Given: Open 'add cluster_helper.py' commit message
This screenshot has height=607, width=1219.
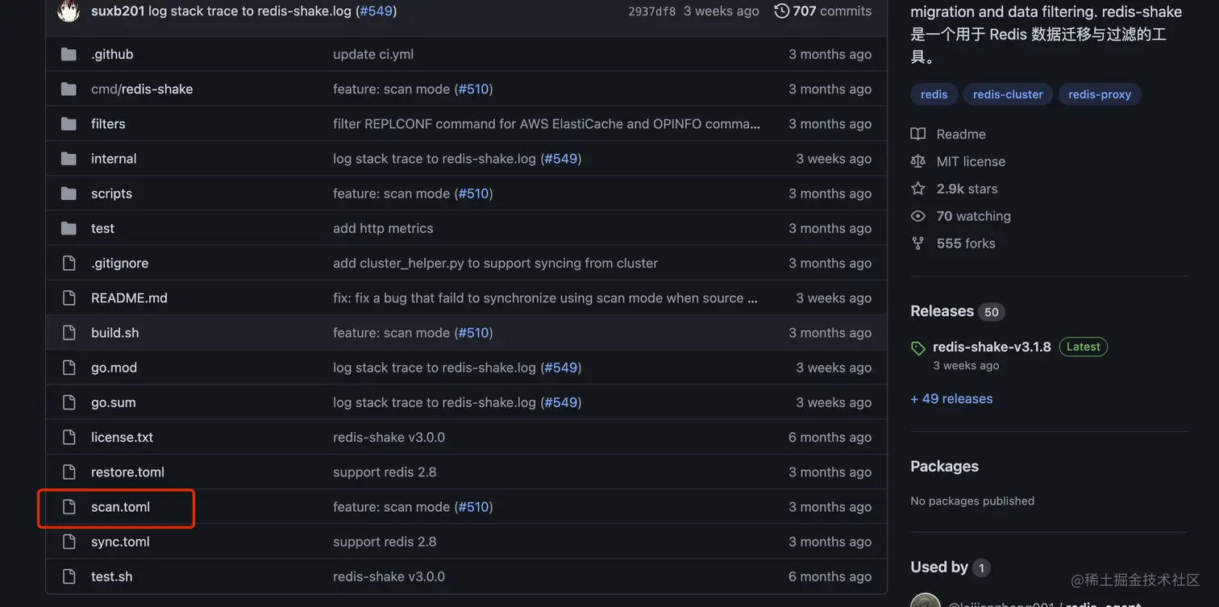Looking at the screenshot, I should (495, 263).
